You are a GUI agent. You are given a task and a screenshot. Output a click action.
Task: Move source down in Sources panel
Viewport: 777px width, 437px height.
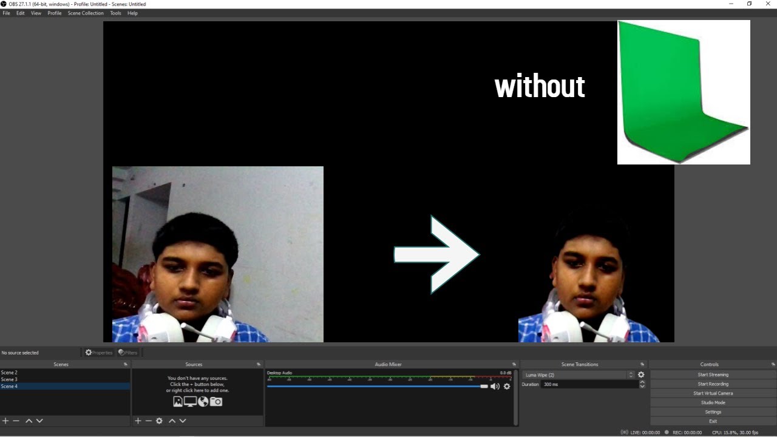coord(183,421)
